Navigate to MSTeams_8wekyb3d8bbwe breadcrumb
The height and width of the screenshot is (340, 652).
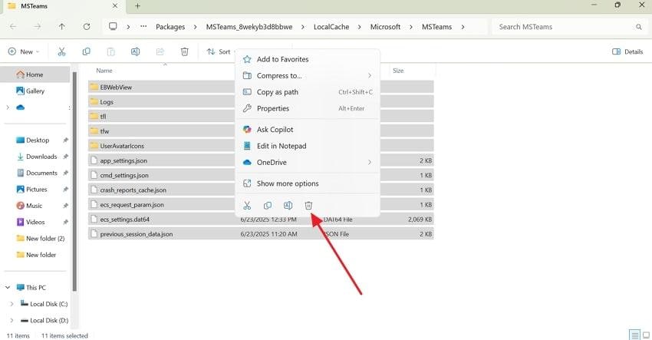click(x=249, y=27)
